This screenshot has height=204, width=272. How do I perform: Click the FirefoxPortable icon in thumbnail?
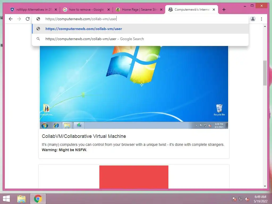[x=46, y=110]
